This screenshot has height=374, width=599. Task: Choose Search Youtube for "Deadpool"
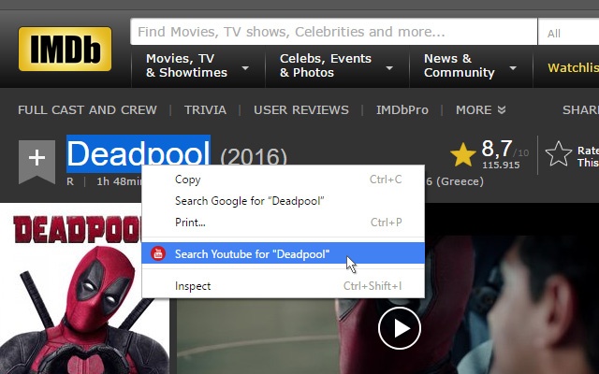pyautogui.click(x=283, y=253)
